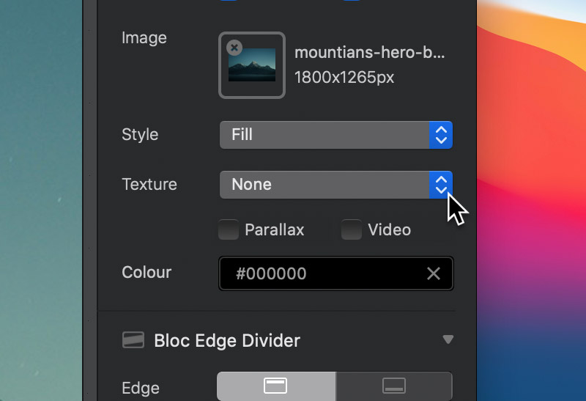Click the mountians-hero-b... file name
The height and width of the screenshot is (401, 586).
point(370,52)
